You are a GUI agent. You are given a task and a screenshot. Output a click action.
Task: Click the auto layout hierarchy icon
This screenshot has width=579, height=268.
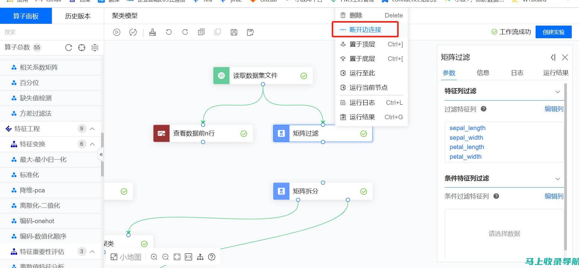click(x=200, y=257)
